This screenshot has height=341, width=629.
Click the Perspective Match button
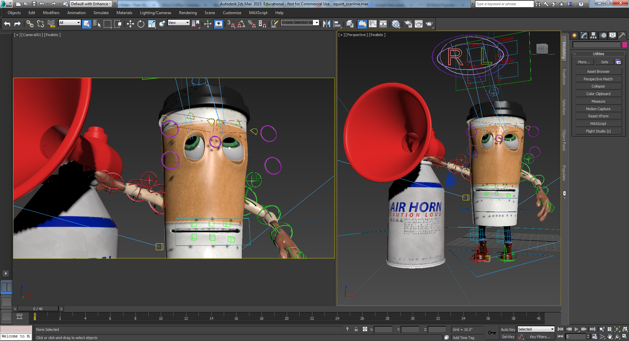598,79
